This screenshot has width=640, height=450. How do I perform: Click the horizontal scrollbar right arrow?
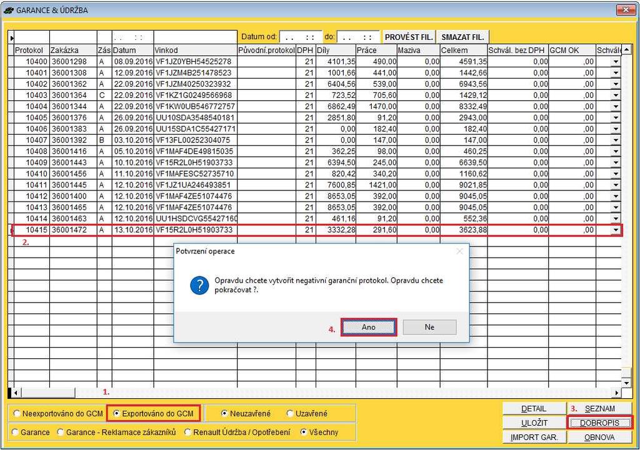coord(617,393)
